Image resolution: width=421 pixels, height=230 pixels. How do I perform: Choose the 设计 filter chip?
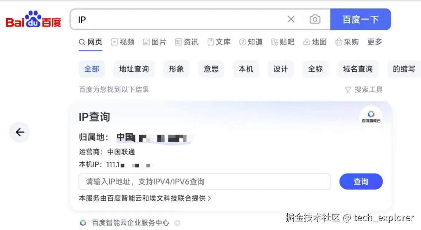pos(281,69)
